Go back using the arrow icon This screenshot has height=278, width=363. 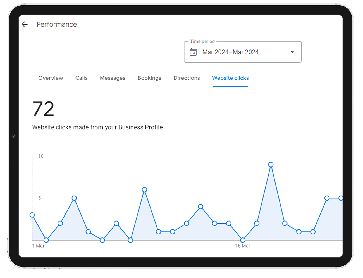click(x=25, y=24)
